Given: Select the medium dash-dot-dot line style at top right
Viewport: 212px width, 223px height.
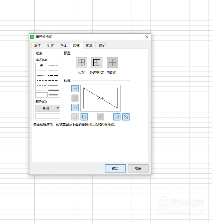Looking at the screenshot, I should [53, 66].
